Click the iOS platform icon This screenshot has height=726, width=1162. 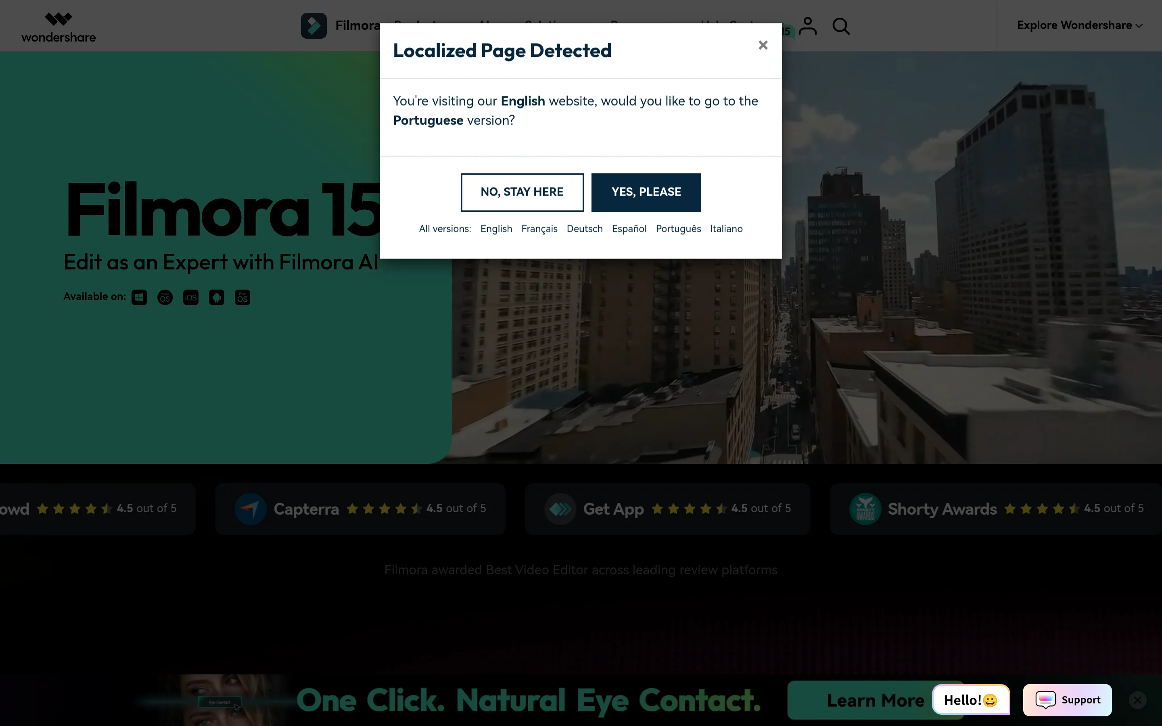tap(190, 297)
